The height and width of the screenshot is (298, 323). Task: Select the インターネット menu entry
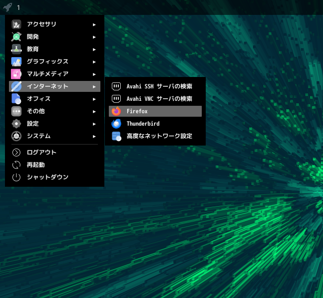pos(55,86)
